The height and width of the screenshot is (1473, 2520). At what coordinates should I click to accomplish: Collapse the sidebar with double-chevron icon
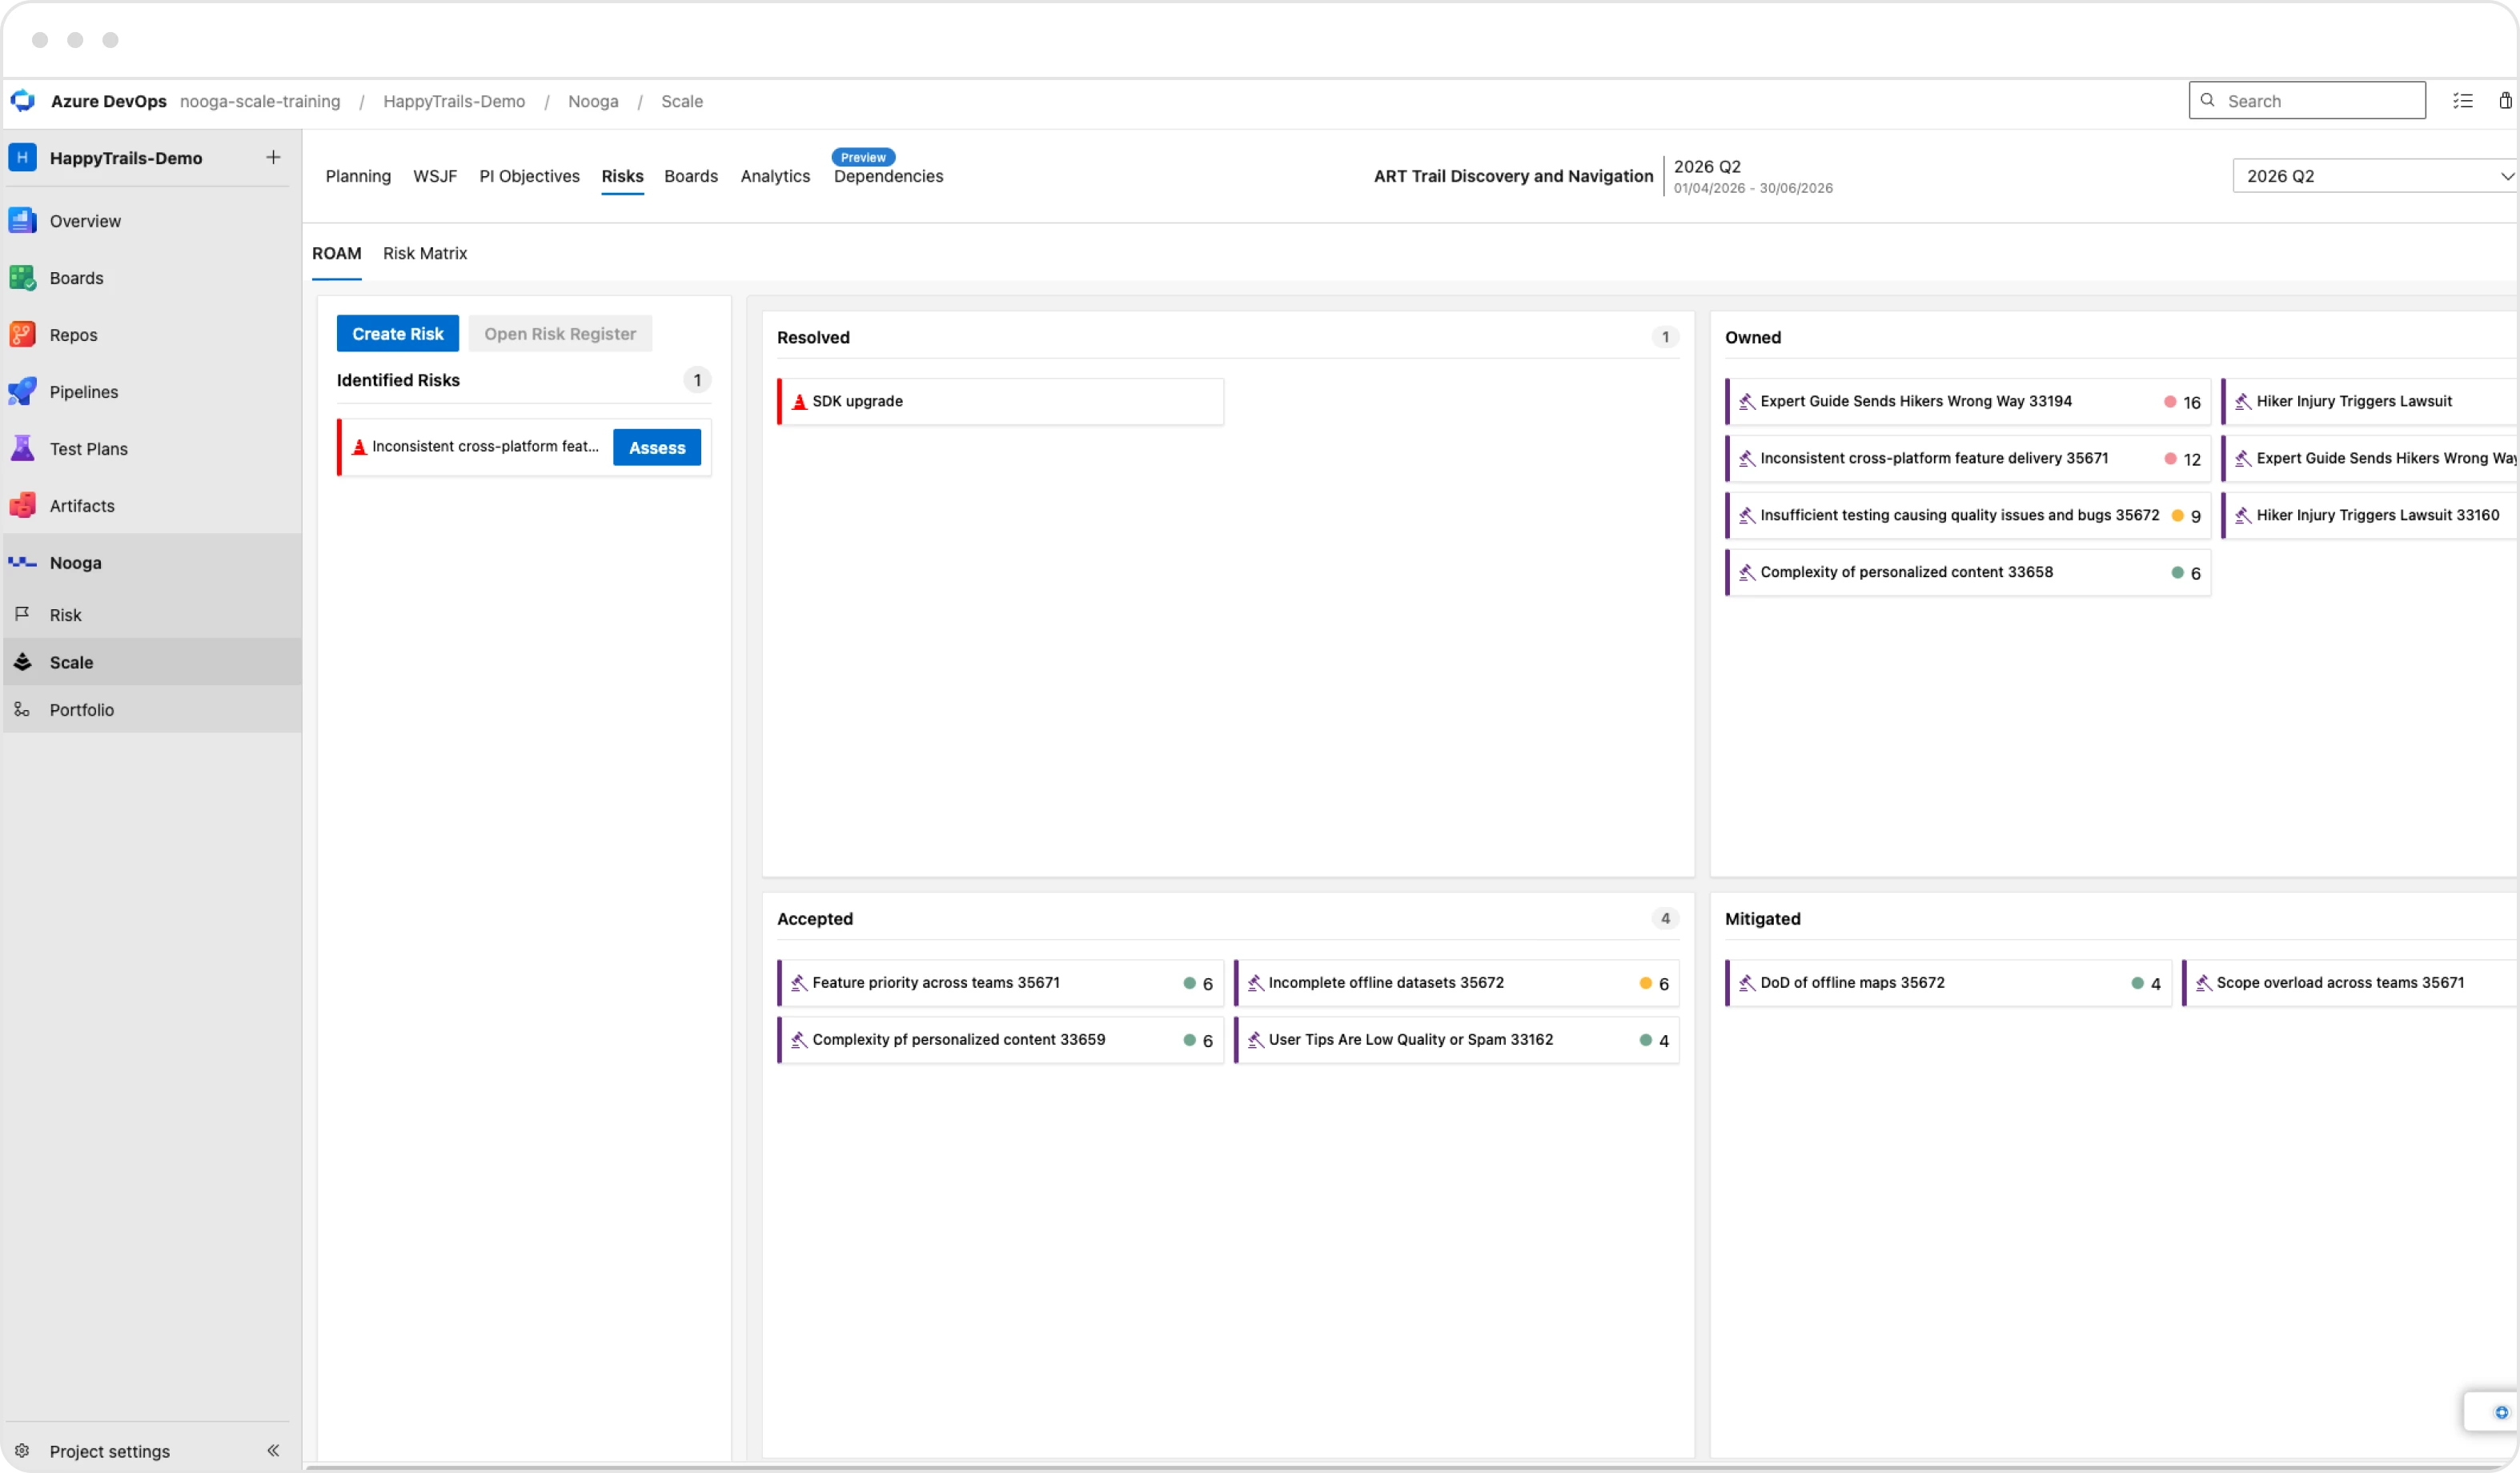273,1451
